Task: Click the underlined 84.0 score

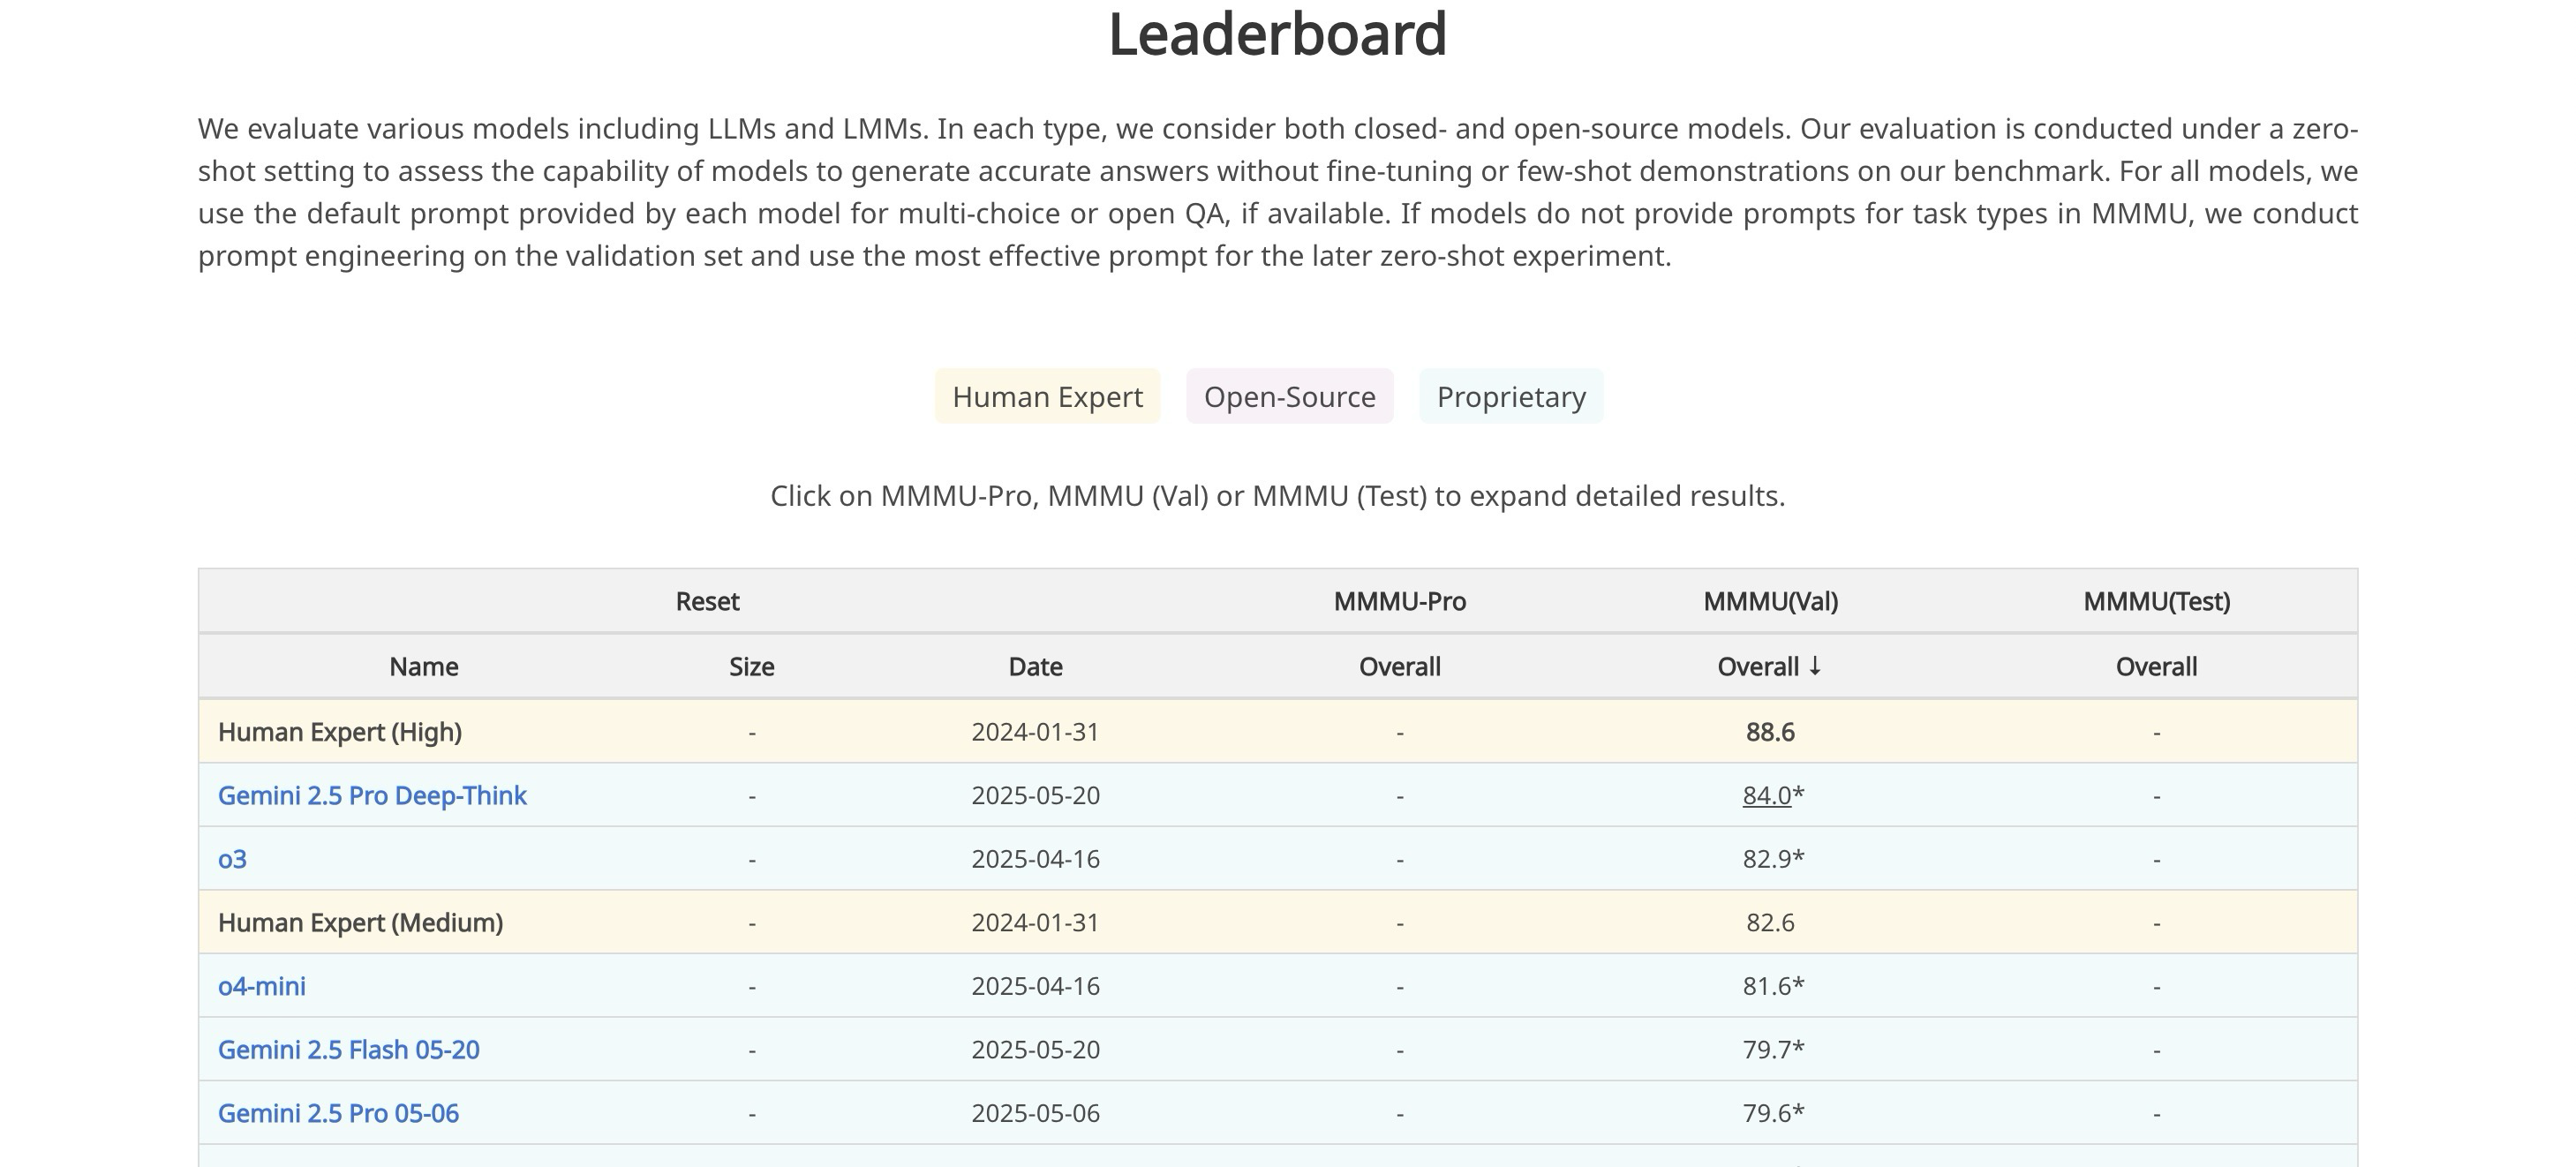Action: 1766,796
